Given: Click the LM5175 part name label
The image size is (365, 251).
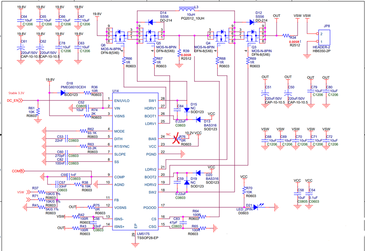Looking at the screenshot, I should [143, 234].
